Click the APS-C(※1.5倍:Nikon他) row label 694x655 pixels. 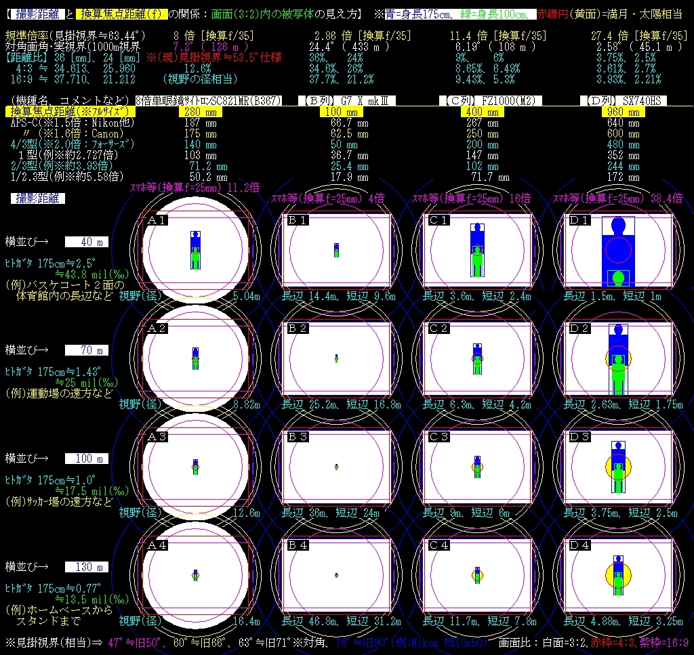(x=72, y=123)
